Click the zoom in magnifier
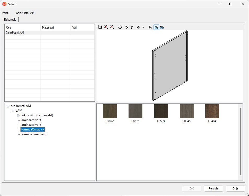The height and width of the screenshot is (196, 249). click(106, 27)
